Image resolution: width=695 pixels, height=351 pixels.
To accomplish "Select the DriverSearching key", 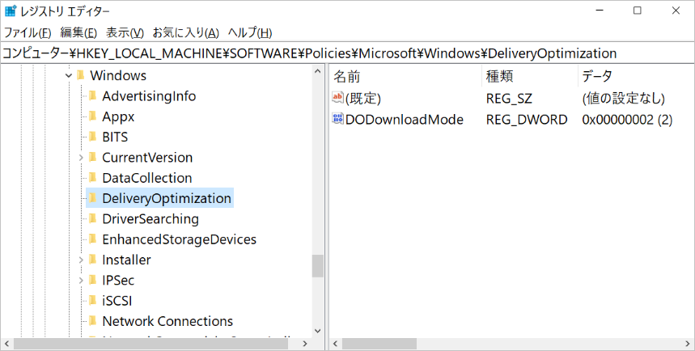I will click(x=150, y=219).
